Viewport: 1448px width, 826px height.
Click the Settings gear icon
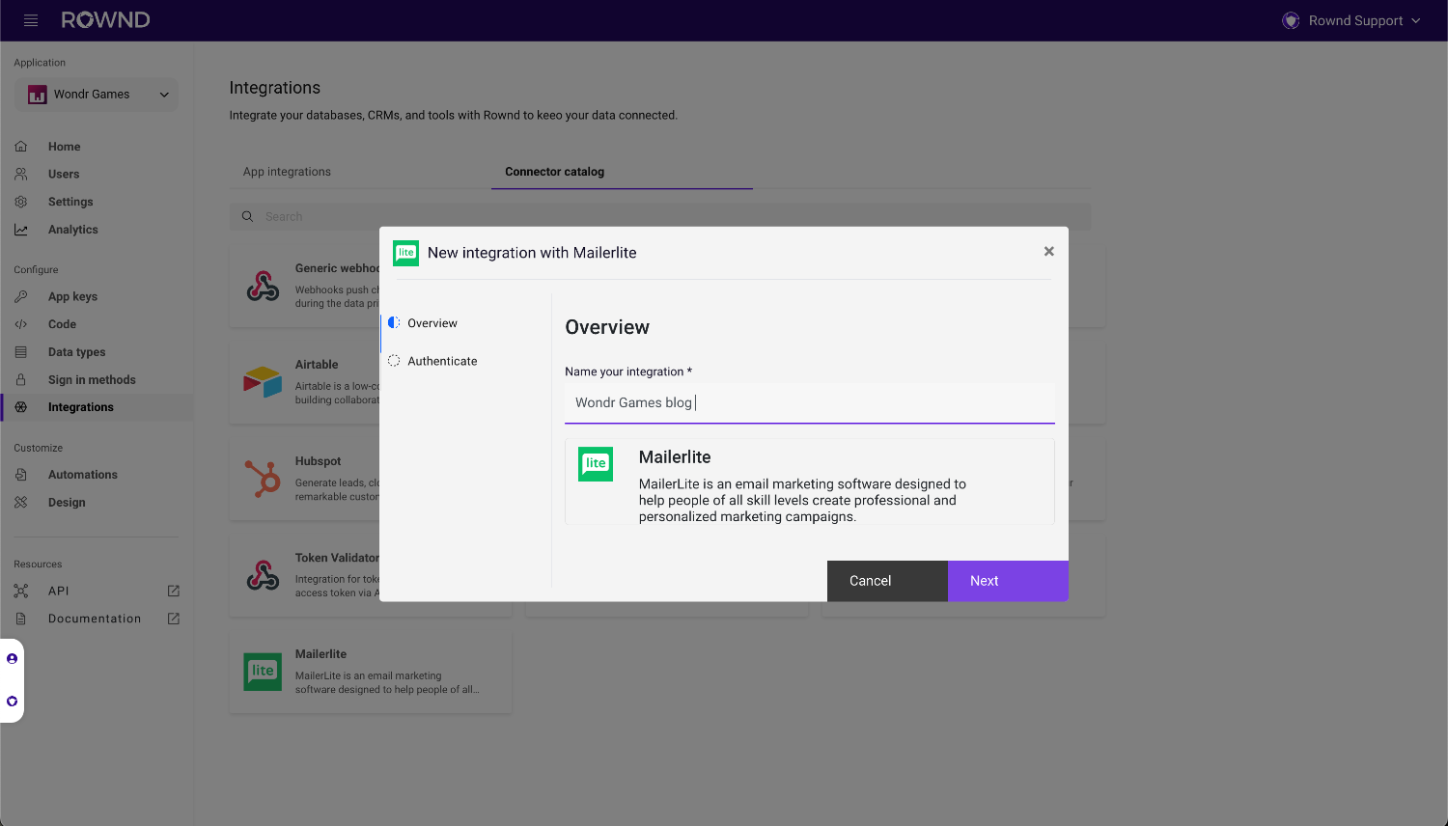click(x=21, y=202)
